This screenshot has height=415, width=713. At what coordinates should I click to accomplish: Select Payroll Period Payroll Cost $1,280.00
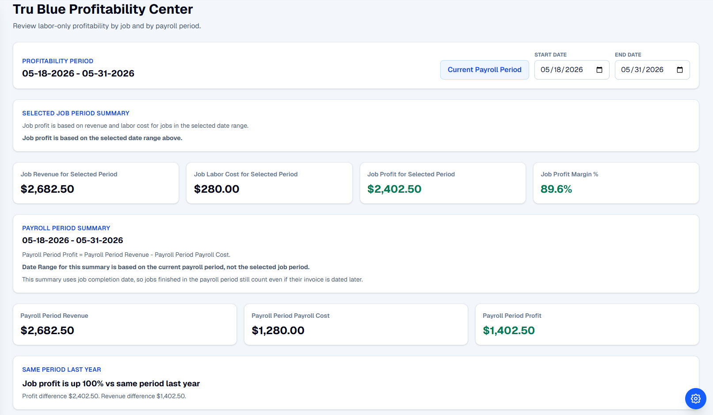click(278, 331)
